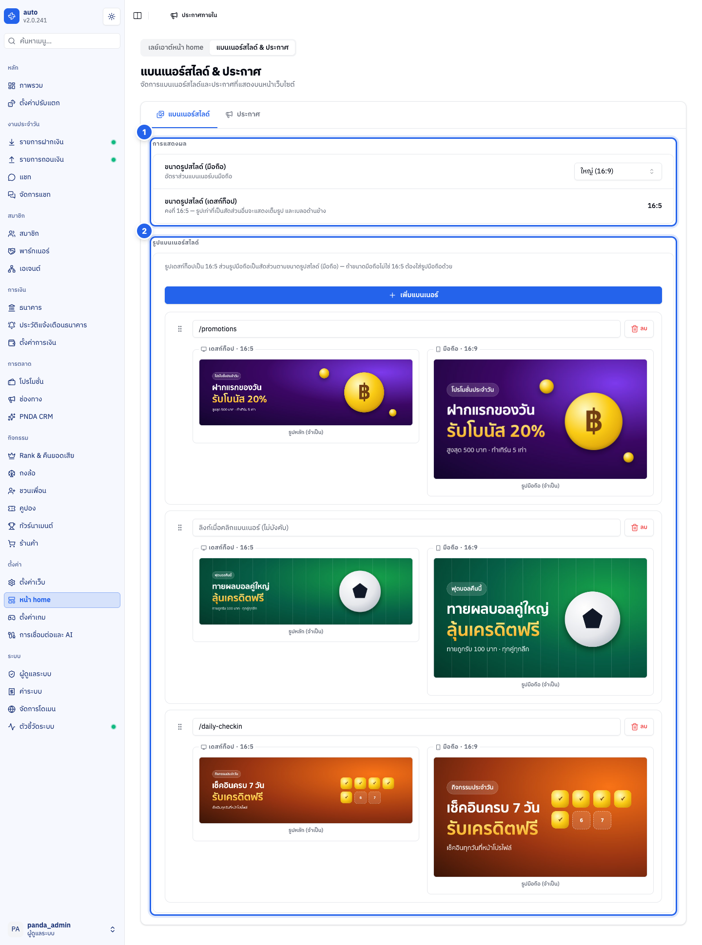Open กงล้อ in sidebar
This screenshot has width=702, height=945.
coord(62,473)
